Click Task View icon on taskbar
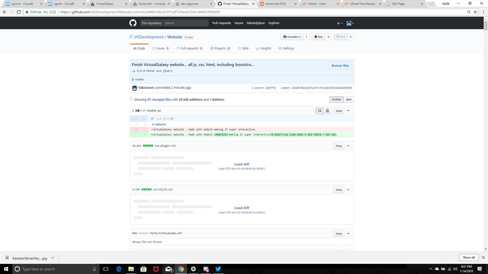The height and width of the screenshot is (274, 488). pos(106,269)
